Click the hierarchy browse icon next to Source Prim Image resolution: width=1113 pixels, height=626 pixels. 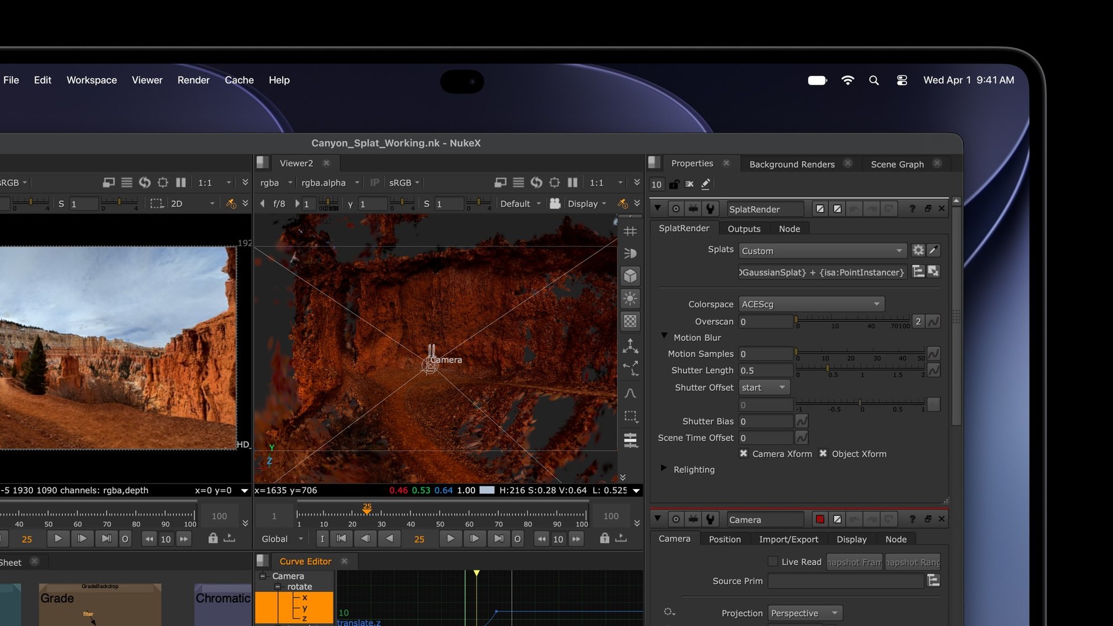(x=933, y=580)
